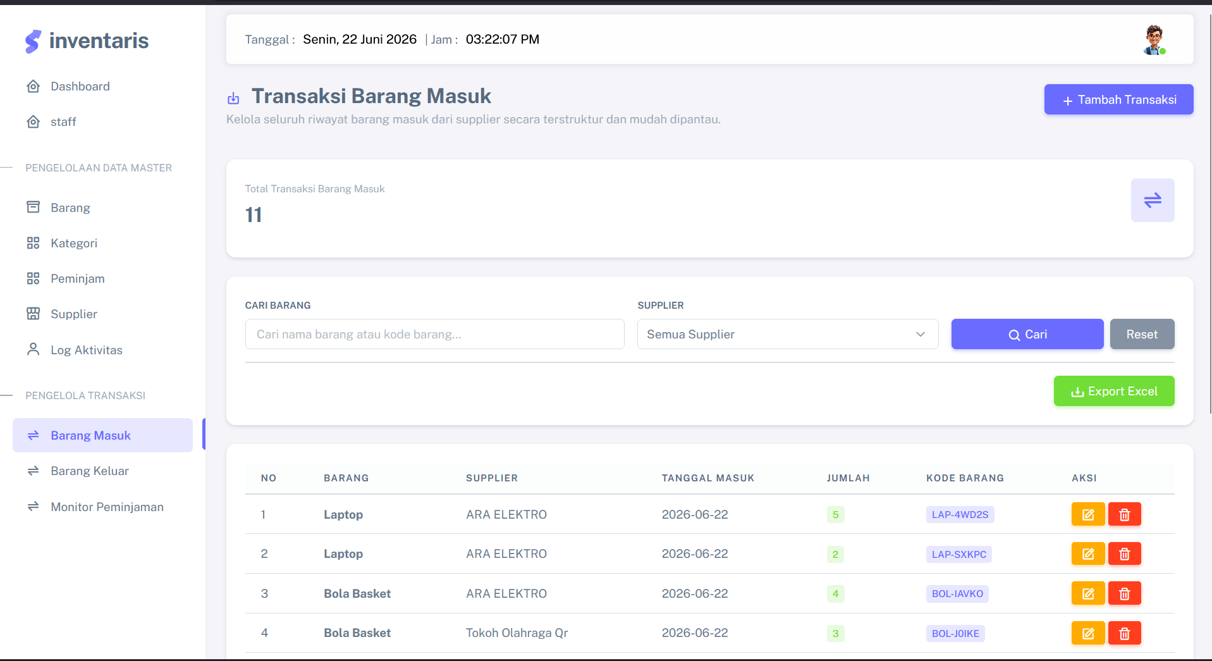Open Barang master data
This screenshot has width=1212, height=661.
pyautogui.click(x=102, y=207)
